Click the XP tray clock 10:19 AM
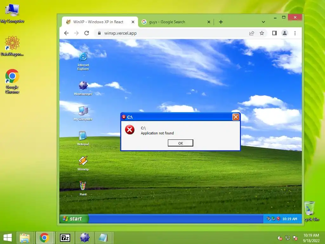This screenshot has height=244, width=325. click(x=289, y=219)
